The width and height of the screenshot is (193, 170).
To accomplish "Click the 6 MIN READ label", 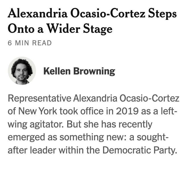I will point(30,43).
